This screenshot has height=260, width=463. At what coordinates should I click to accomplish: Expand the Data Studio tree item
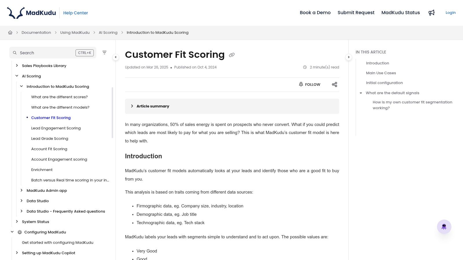click(x=21, y=201)
